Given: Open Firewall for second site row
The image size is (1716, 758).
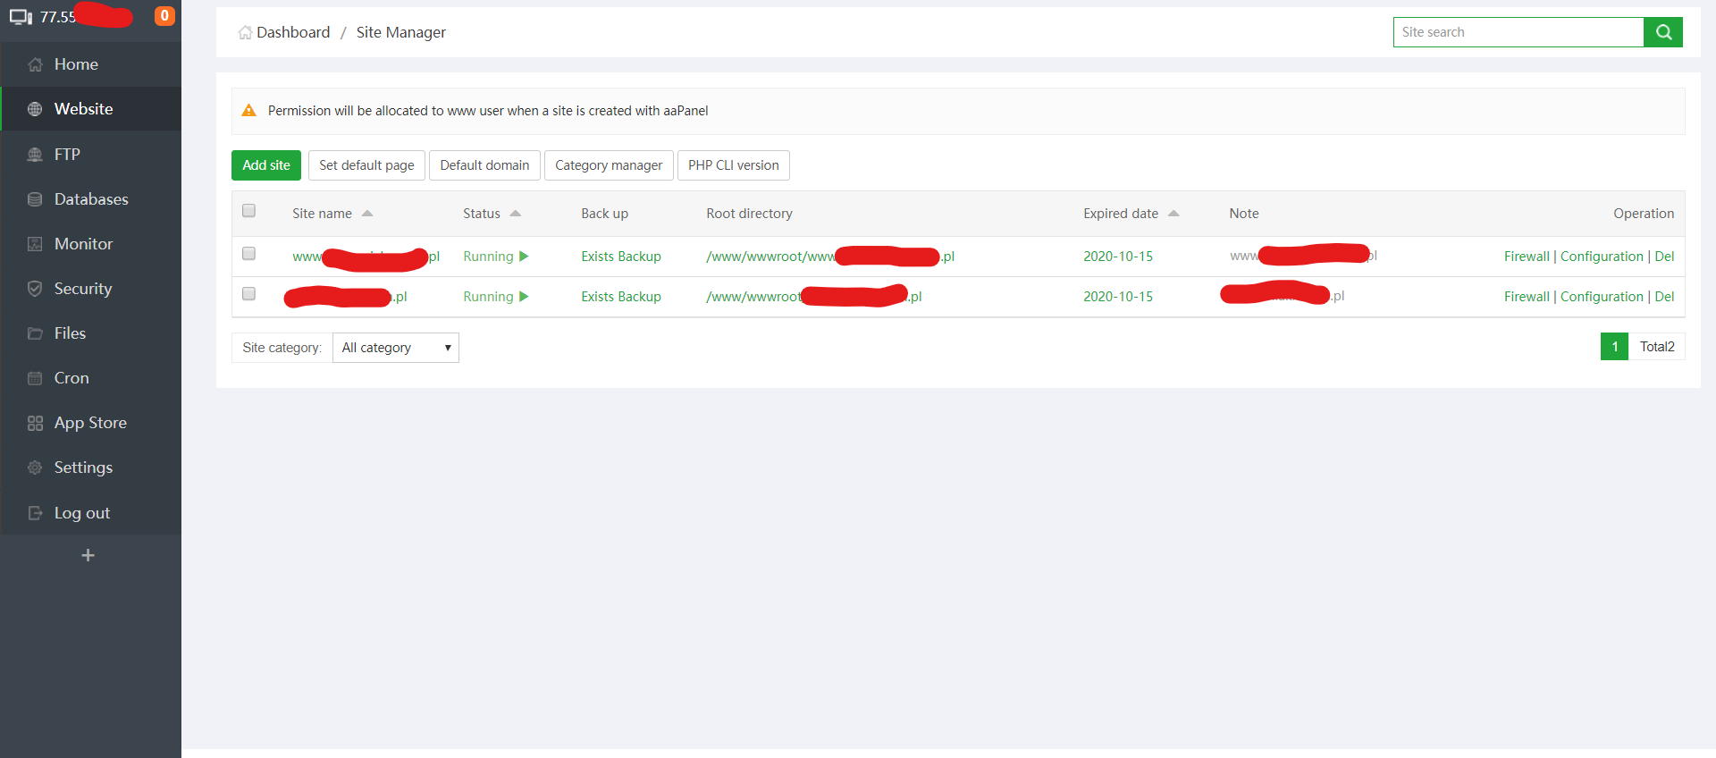Looking at the screenshot, I should click(x=1527, y=297).
